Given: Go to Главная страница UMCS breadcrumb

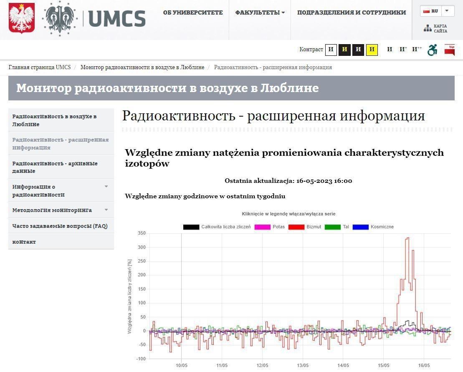Looking at the screenshot, I should [40, 67].
